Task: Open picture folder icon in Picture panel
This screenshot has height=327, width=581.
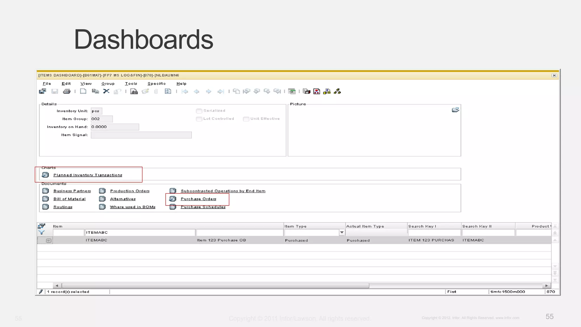Action: 455,110
